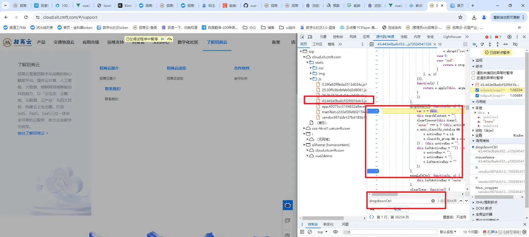Resume from the page paused overlay

pyautogui.click(x=163, y=39)
